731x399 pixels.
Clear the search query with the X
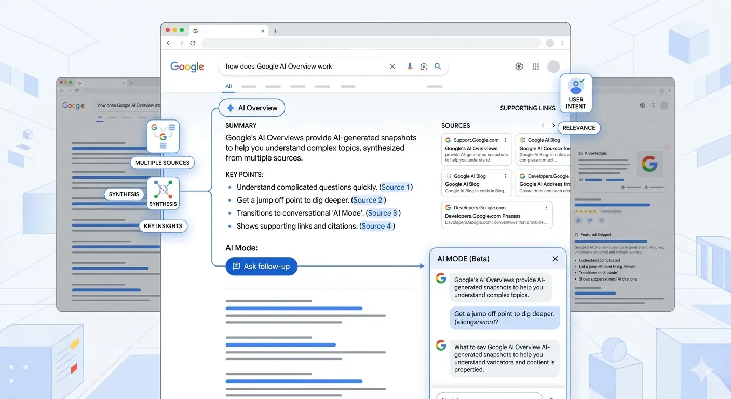click(392, 66)
